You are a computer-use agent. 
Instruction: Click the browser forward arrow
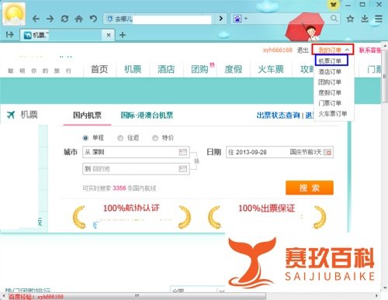pyautogui.click(x=50, y=19)
